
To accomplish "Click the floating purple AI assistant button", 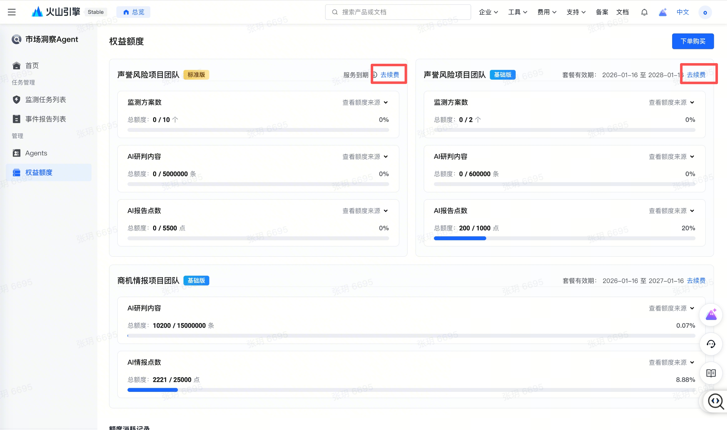I will coord(711,315).
